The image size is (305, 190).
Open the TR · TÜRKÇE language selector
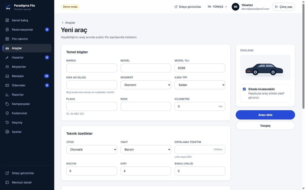pos(217,7)
